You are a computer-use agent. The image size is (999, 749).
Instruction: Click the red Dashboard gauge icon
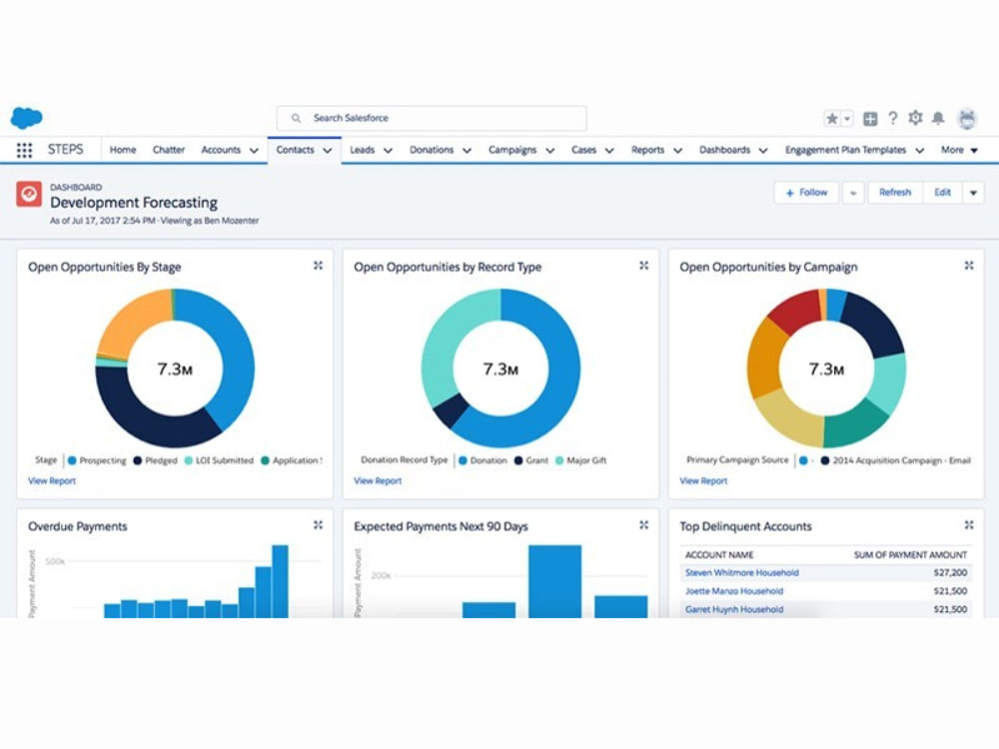point(29,195)
